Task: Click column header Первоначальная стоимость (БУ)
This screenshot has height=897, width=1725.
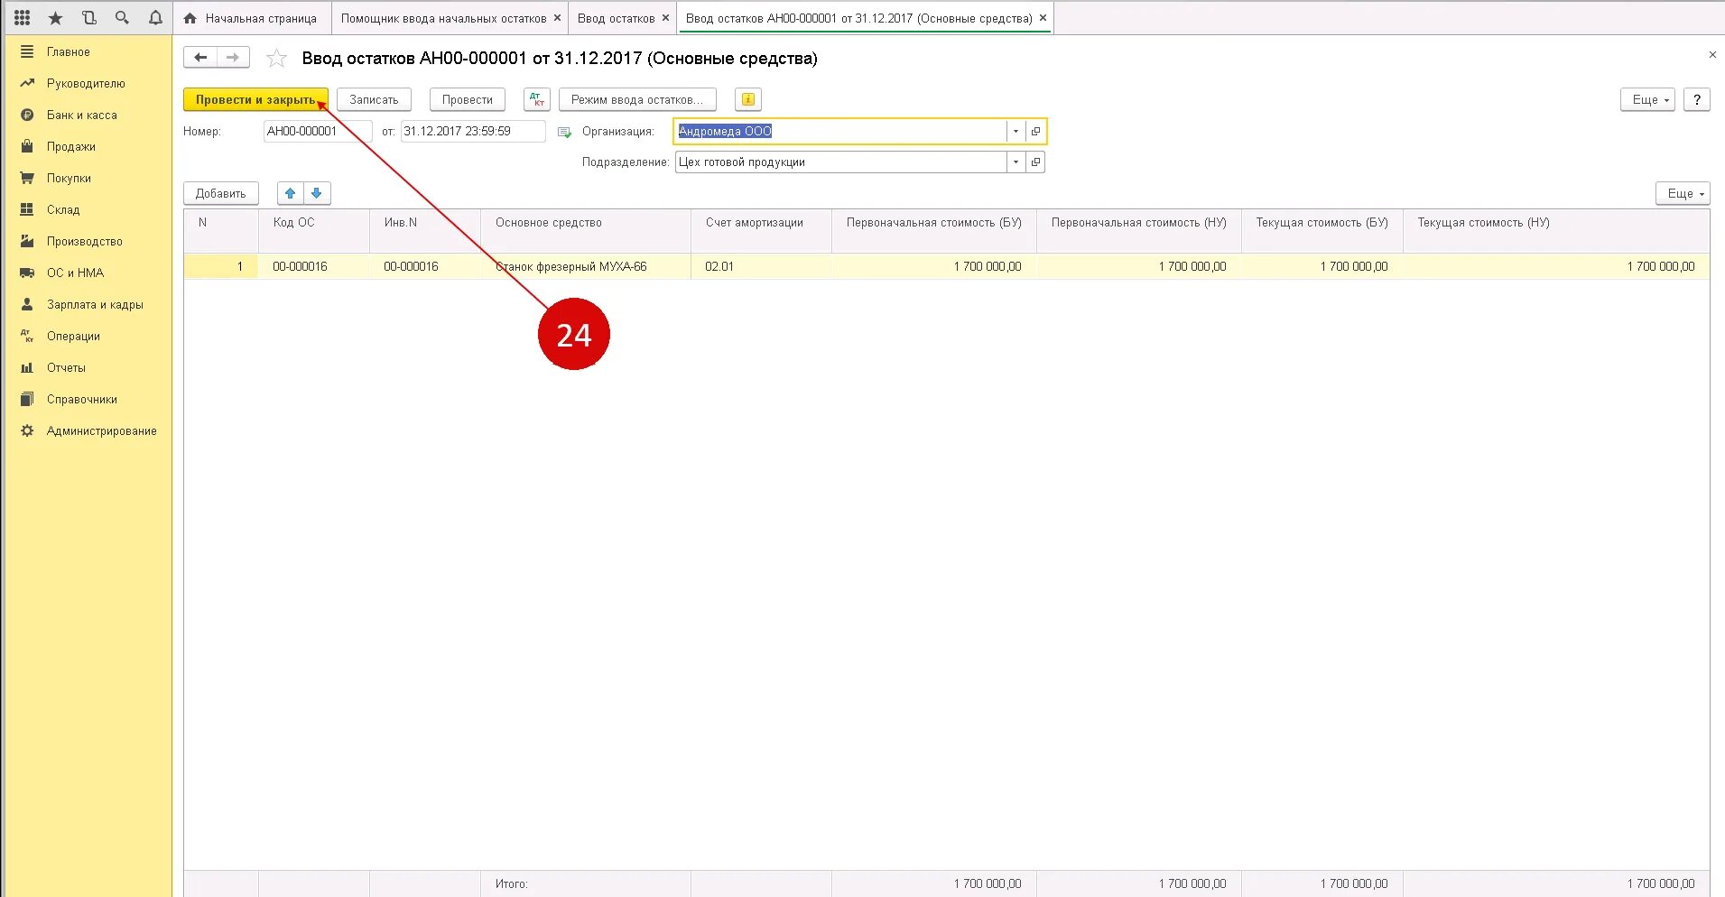Action: pos(934,231)
